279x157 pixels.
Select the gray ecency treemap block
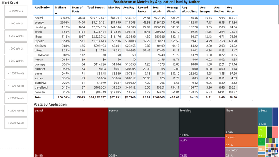coord(143,132)
